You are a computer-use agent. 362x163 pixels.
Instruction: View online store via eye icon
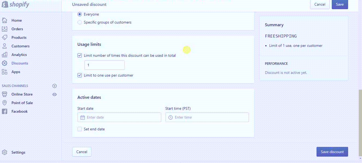pyautogui.click(x=55, y=94)
